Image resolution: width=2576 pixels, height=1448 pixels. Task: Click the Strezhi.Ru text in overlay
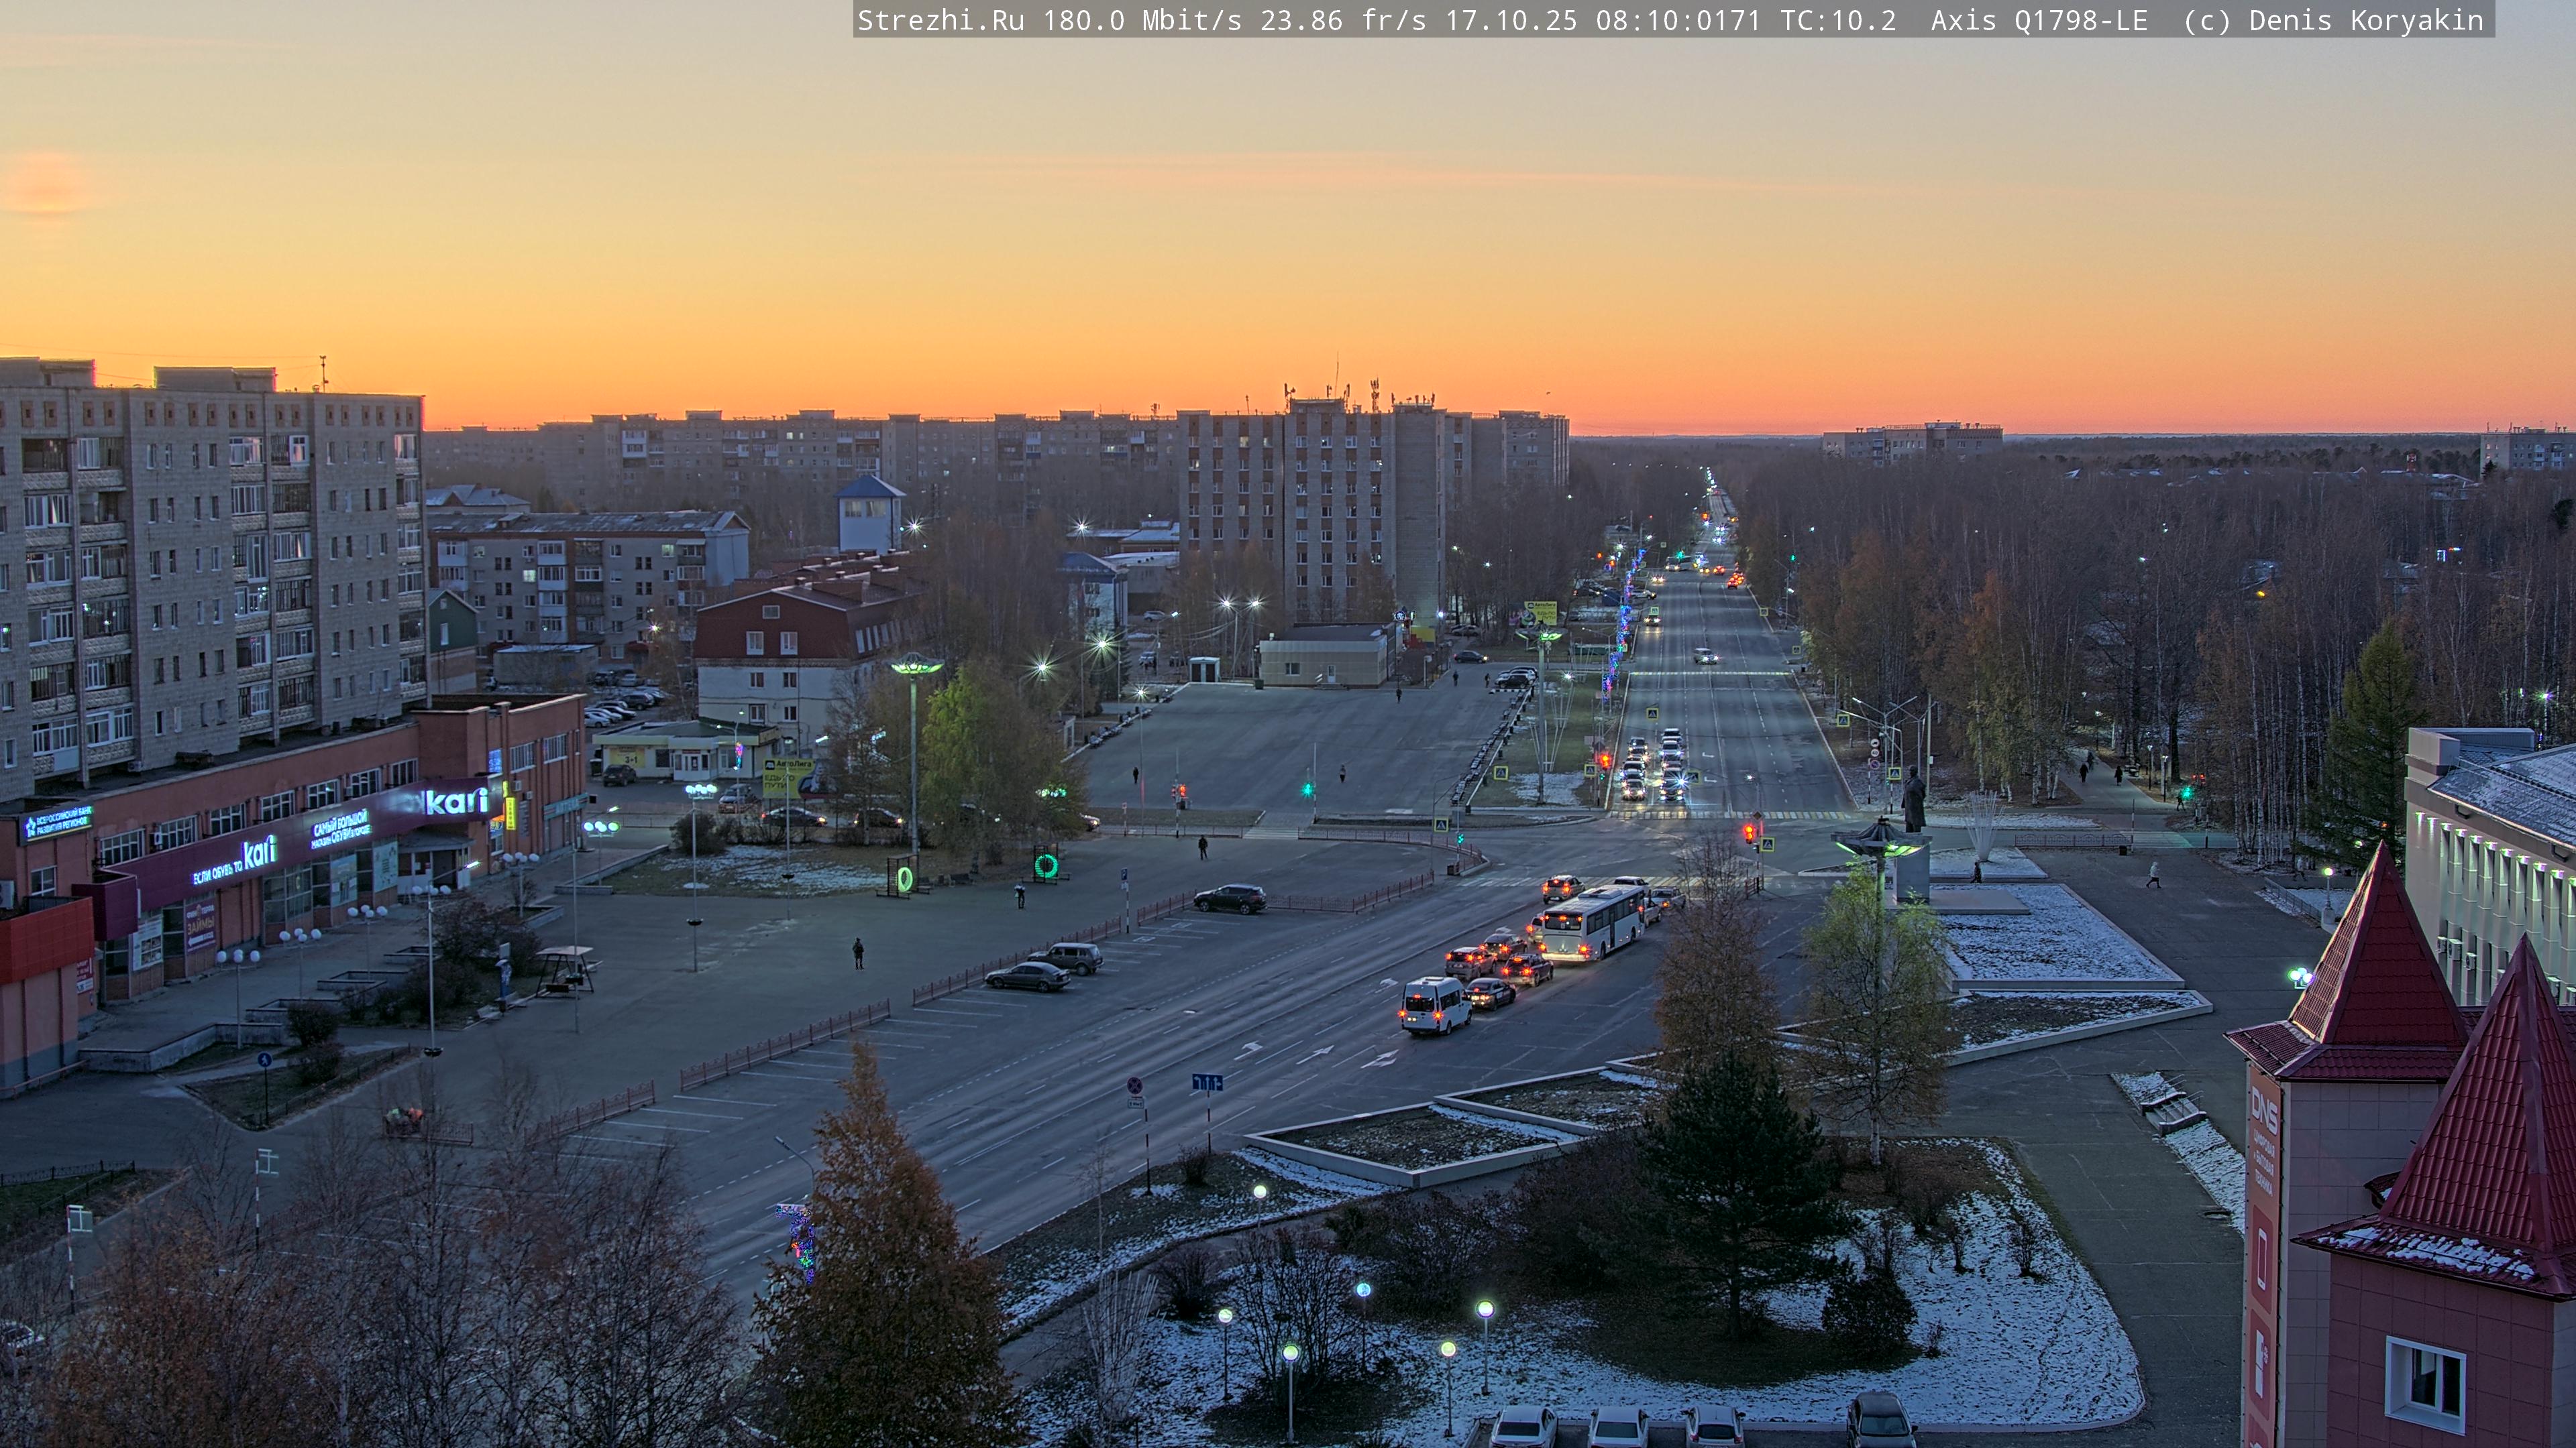(x=940, y=21)
